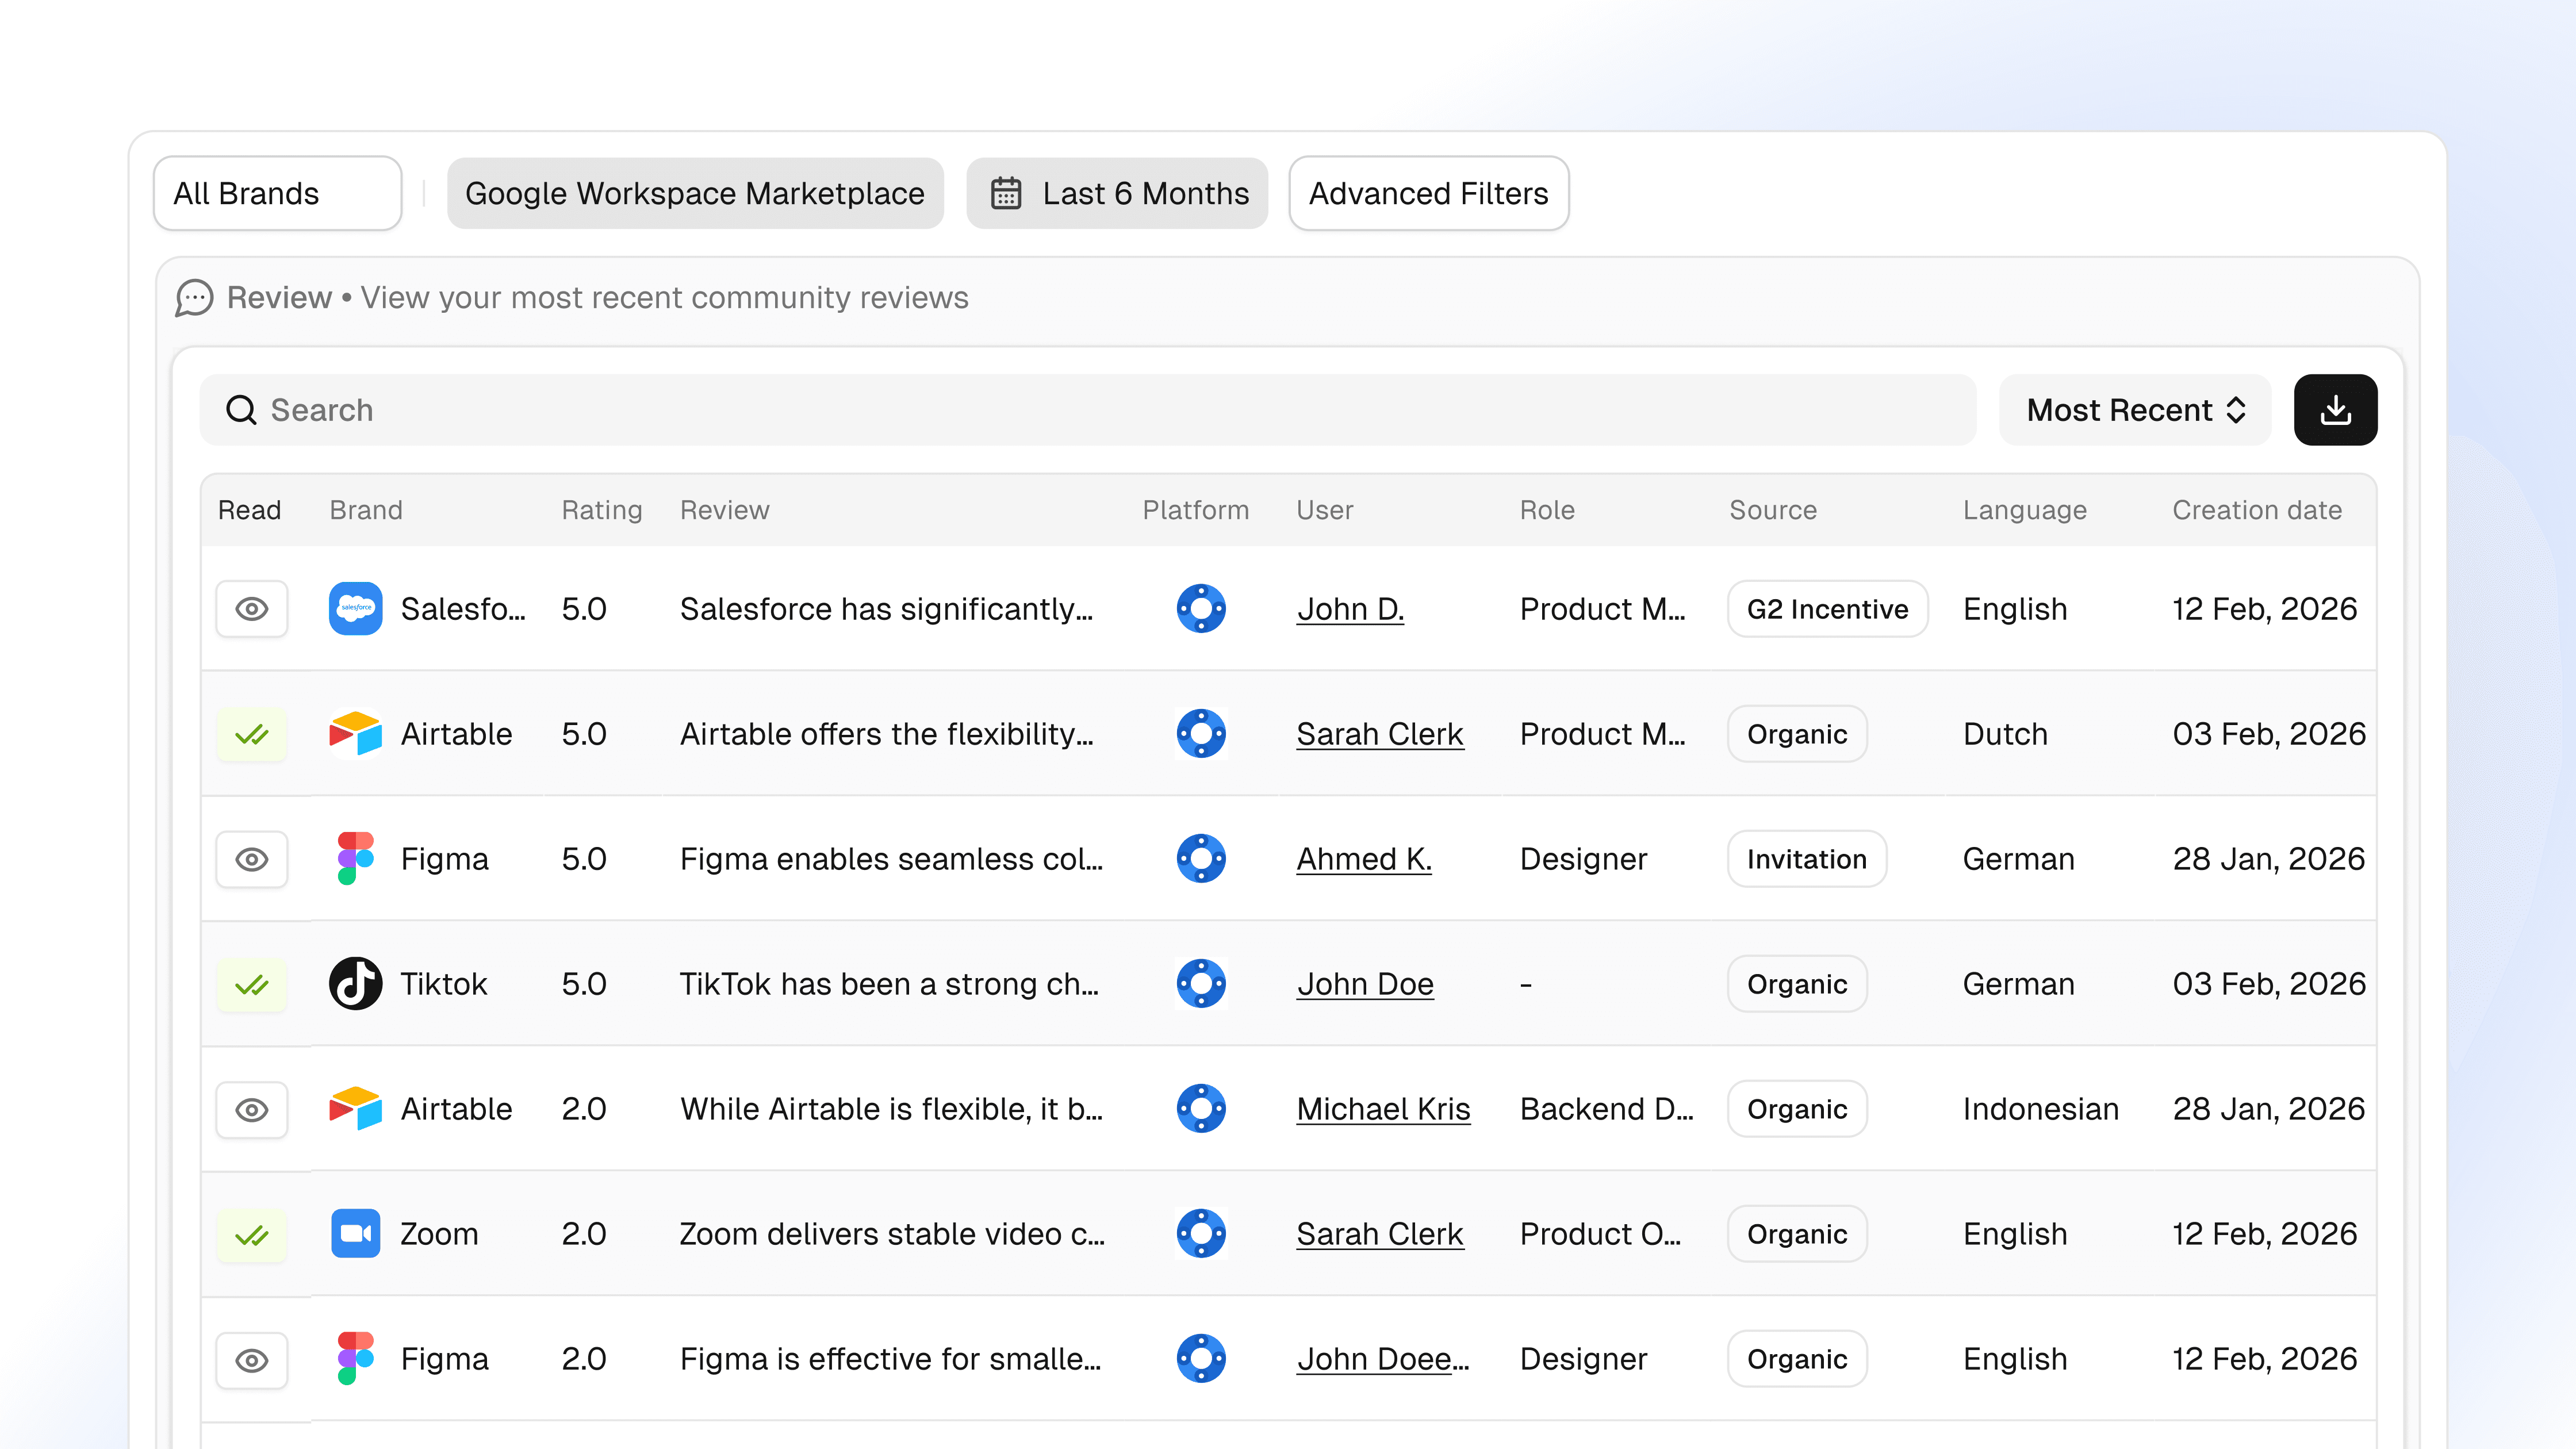Screen dimensions: 2576x1449
Task: Click the G2 Incentive source tag
Action: click(1827, 609)
